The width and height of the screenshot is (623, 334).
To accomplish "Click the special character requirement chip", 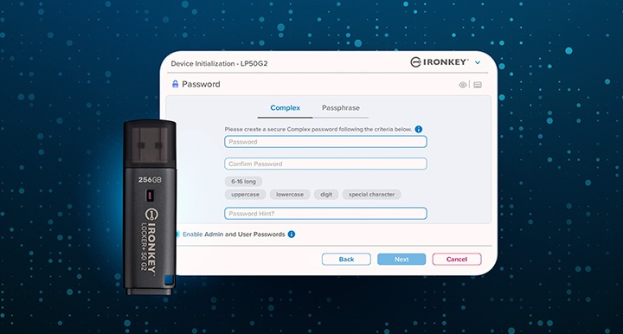I will pyautogui.click(x=371, y=195).
